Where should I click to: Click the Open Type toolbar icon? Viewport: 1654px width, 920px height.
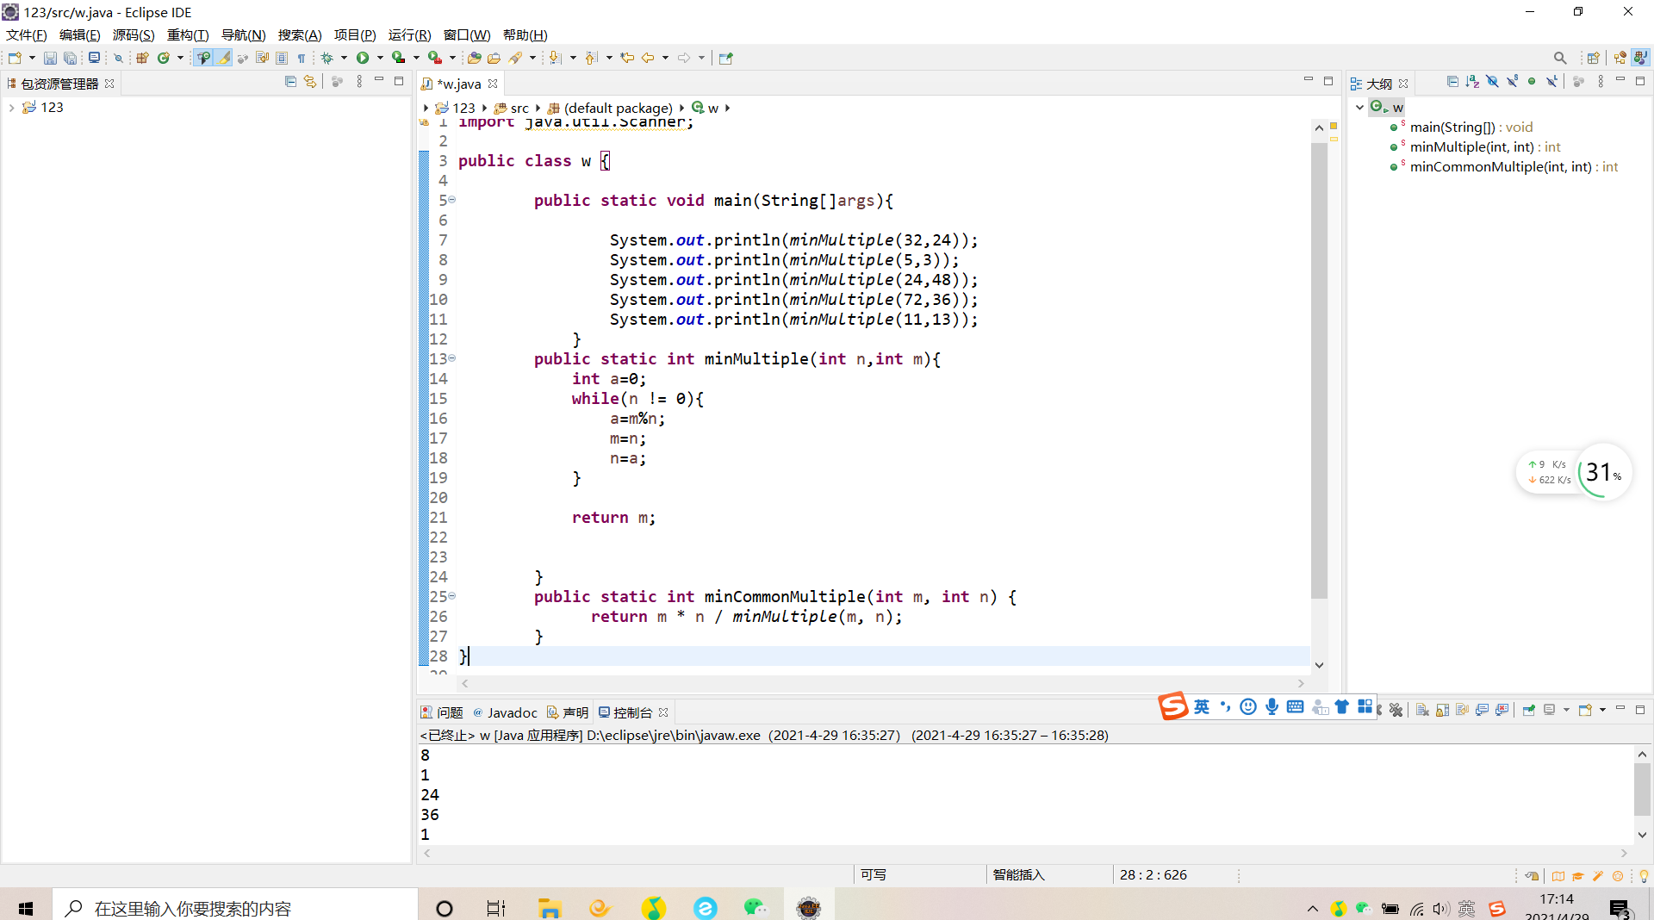474,58
